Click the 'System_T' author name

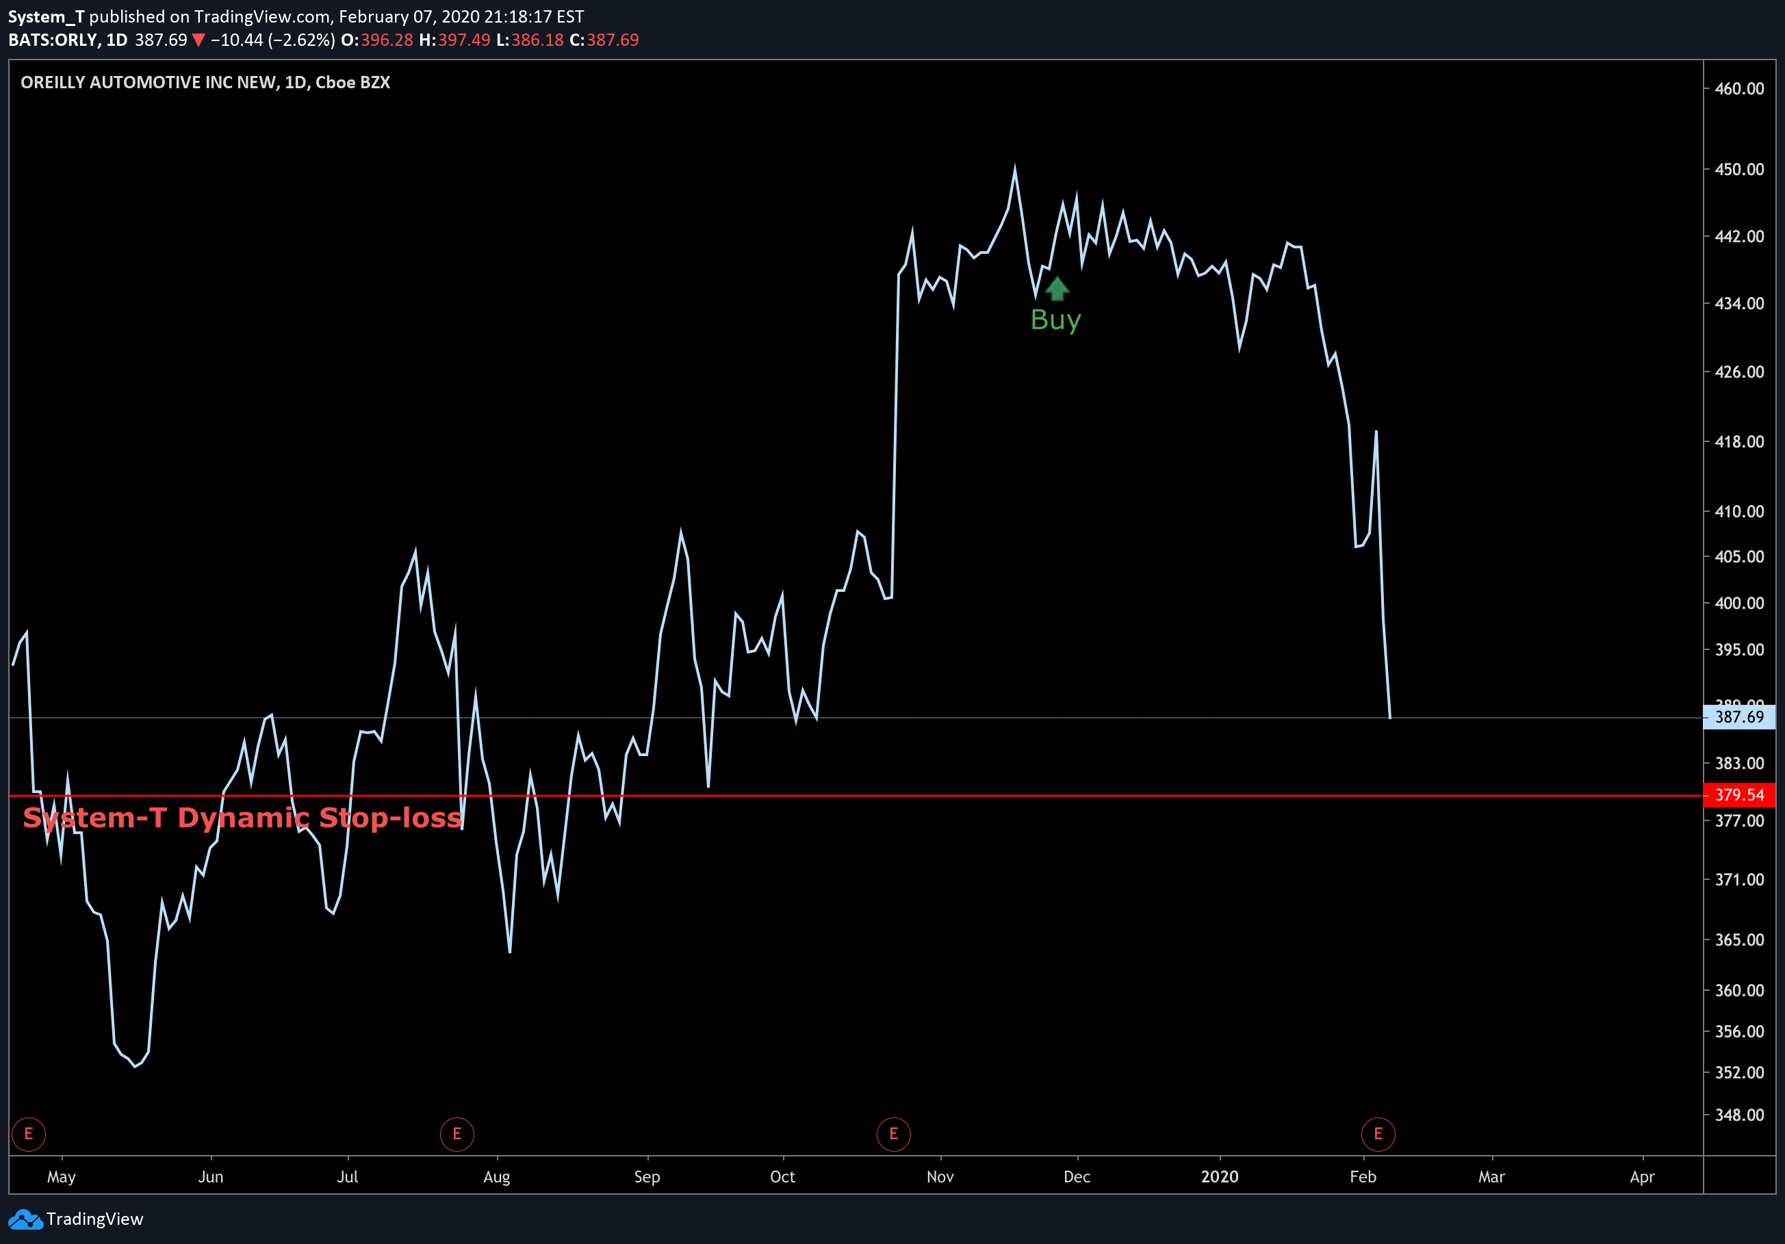click(x=46, y=16)
